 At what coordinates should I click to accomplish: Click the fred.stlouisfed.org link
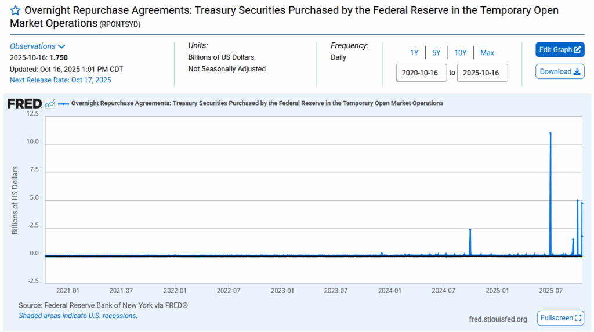pos(498,319)
